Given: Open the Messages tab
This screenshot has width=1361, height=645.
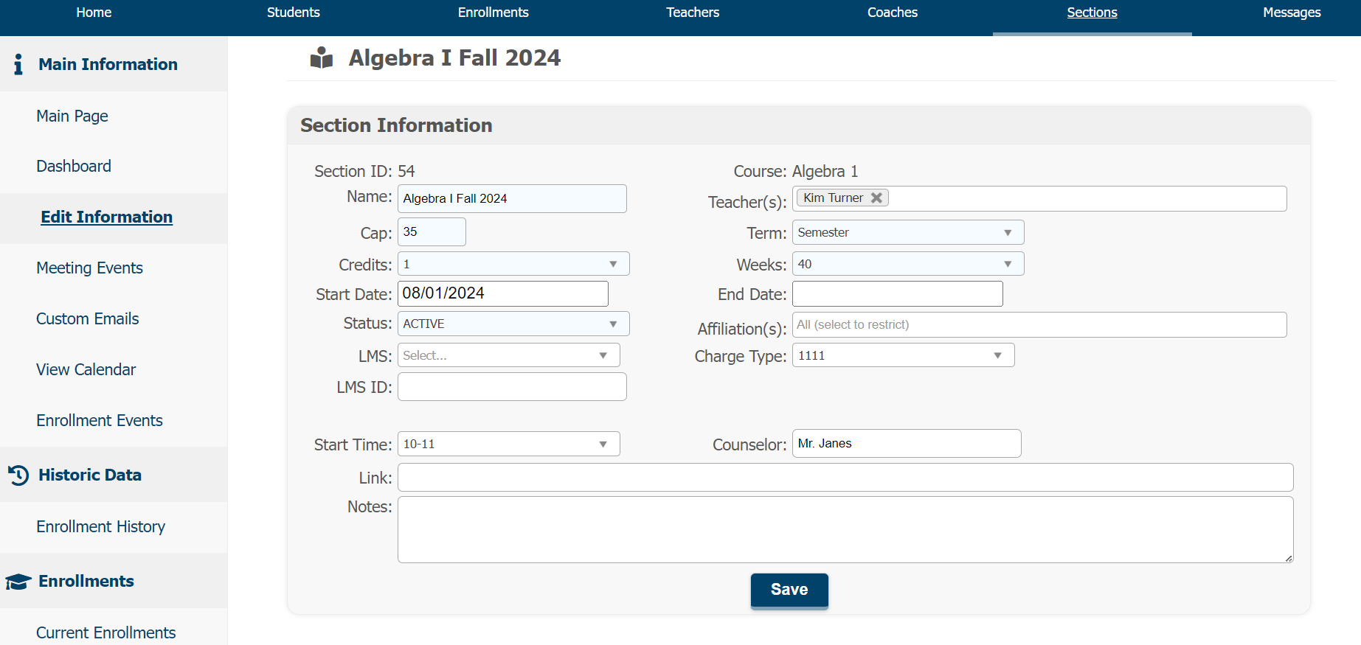Looking at the screenshot, I should click(x=1291, y=13).
